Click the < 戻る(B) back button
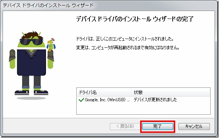The image size is (219, 138). point(125,127)
